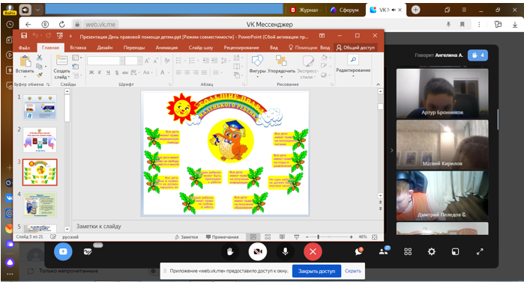Open the font name dropdown
This screenshot has height=282, width=524.
tap(122, 61)
